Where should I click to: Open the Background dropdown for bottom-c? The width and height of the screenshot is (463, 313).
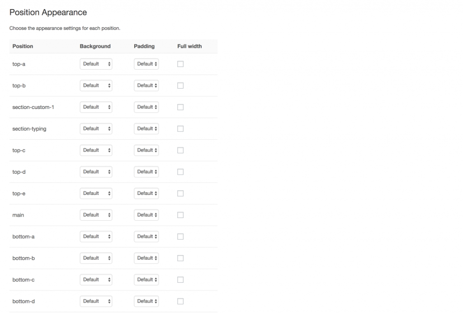tap(96, 280)
